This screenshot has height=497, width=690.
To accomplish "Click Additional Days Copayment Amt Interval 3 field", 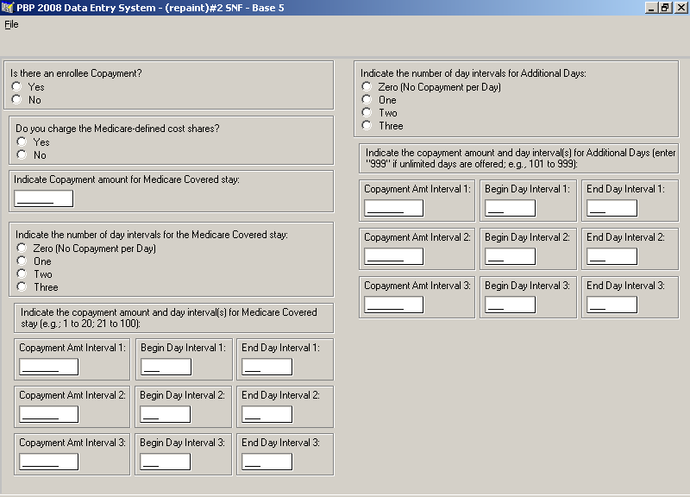I will click(394, 305).
